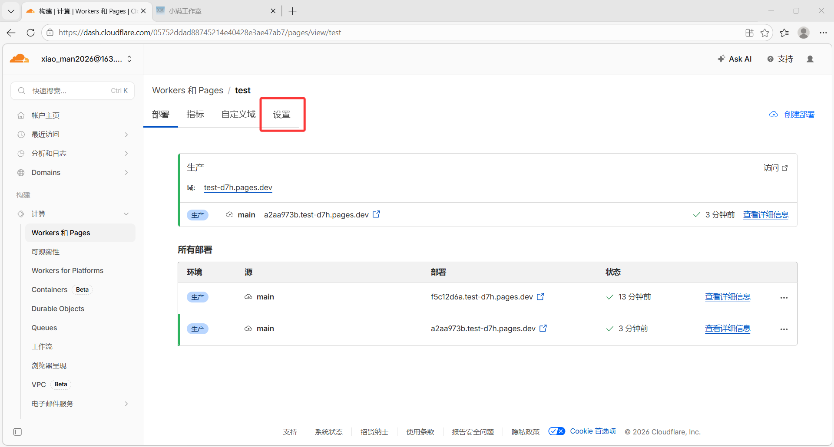Open test-d7h.pages.dev domain link

pyautogui.click(x=238, y=187)
